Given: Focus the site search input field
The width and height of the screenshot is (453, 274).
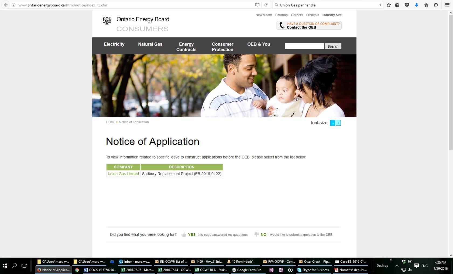Looking at the screenshot, I should point(304,46).
